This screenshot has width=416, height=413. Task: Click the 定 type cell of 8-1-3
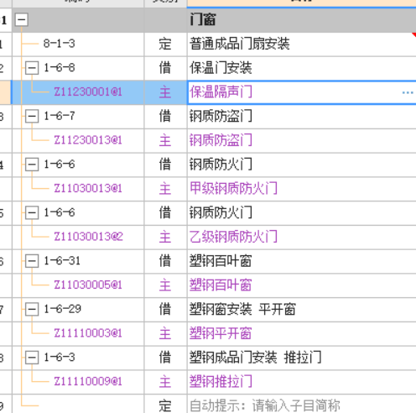165,44
